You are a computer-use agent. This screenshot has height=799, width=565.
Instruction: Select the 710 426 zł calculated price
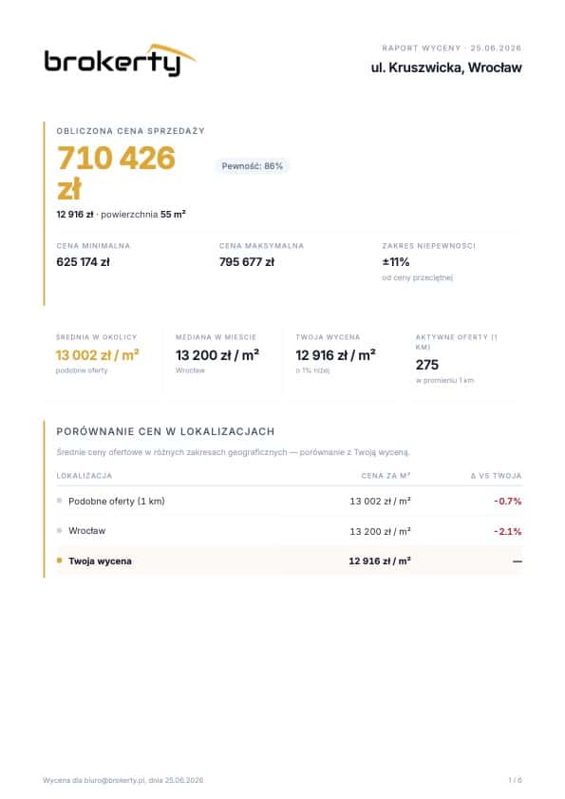point(116,173)
